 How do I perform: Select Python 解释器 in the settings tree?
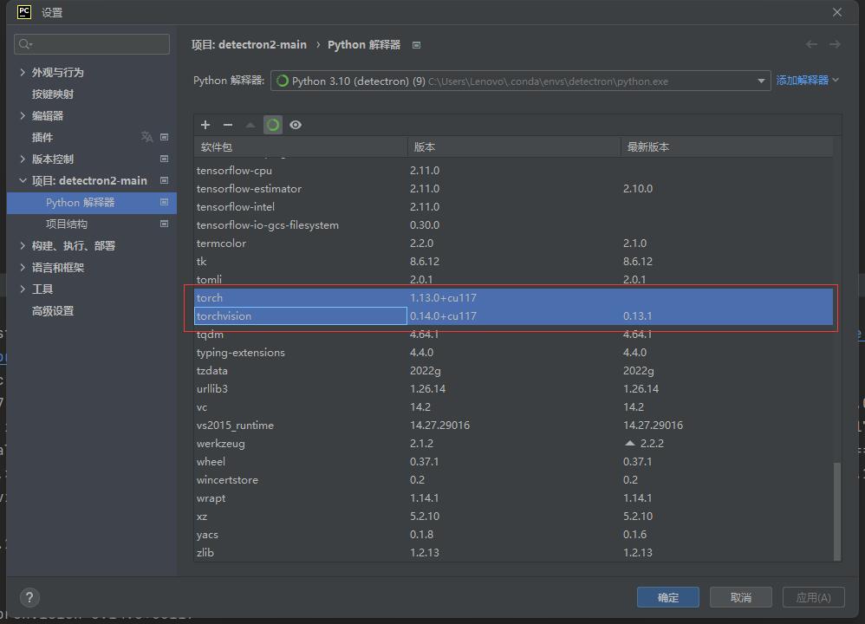click(x=92, y=203)
